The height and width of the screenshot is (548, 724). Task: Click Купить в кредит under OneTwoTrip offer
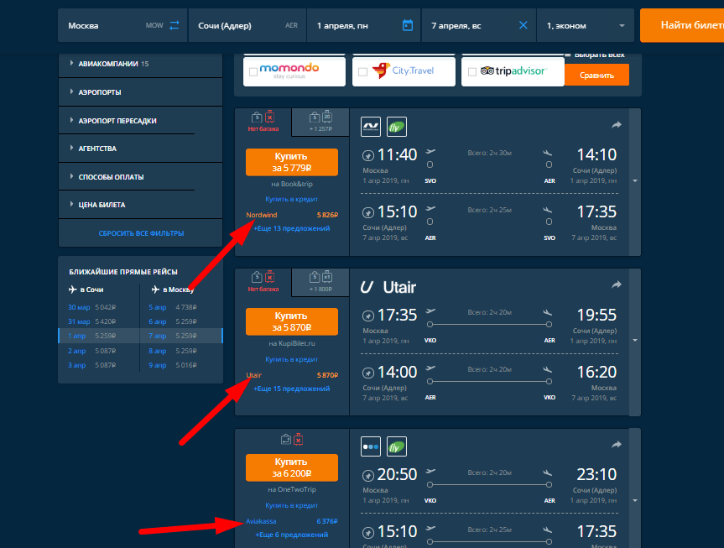(x=291, y=505)
